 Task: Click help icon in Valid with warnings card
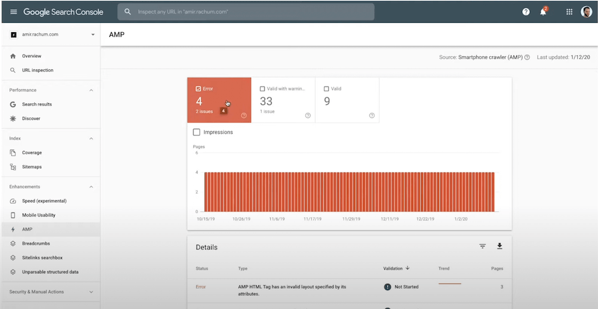[308, 116]
